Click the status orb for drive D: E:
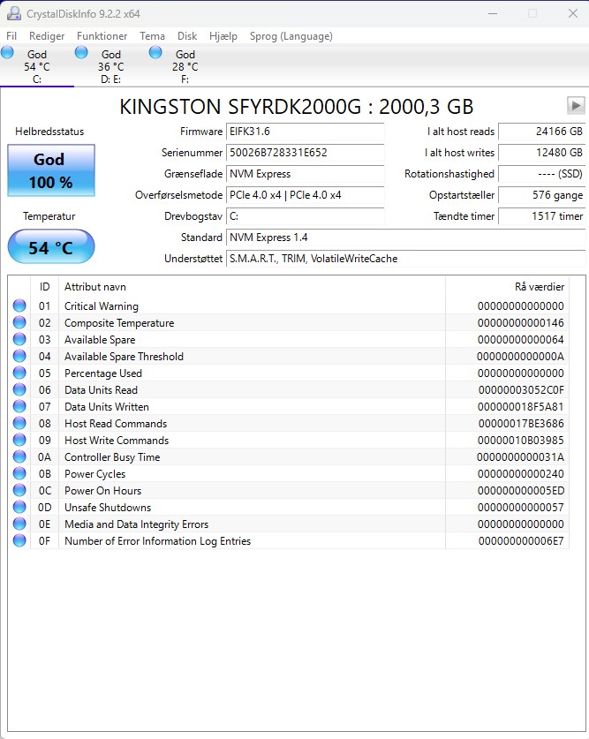Image resolution: width=589 pixels, height=739 pixels. (81, 52)
